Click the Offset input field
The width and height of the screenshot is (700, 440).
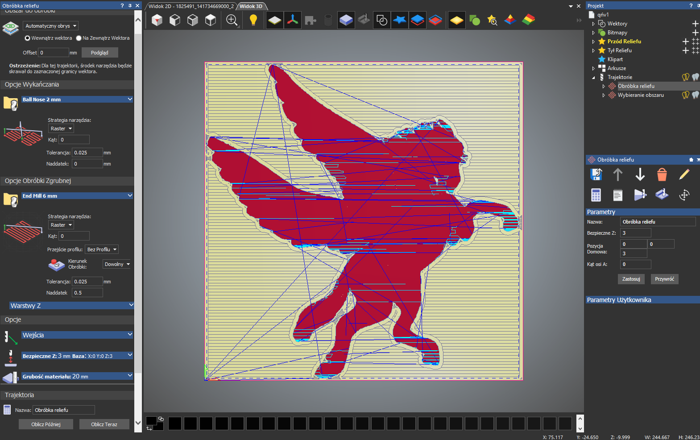(x=54, y=53)
